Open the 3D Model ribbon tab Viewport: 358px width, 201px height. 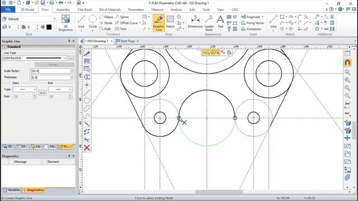click(27, 9)
